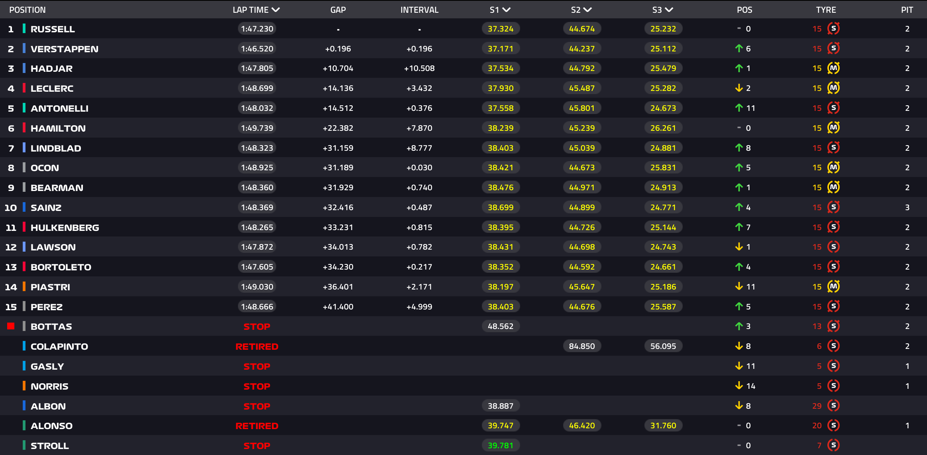Click Alonso's RETIRED status
Screen dimensions: 927x455
click(257, 426)
